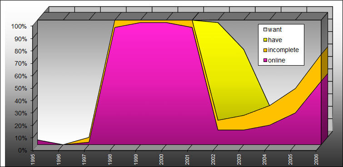The width and height of the screenshot is (343, 167).
Task: Click the 2003 x-axis label
Action: 239,158
